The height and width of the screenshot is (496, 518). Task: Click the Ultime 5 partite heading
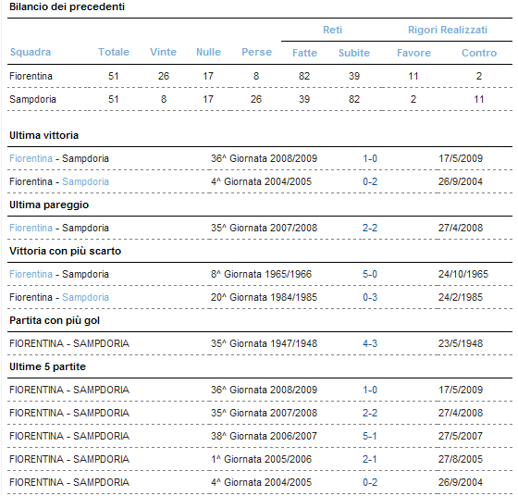pyautogui.click(x=47, y=366)
